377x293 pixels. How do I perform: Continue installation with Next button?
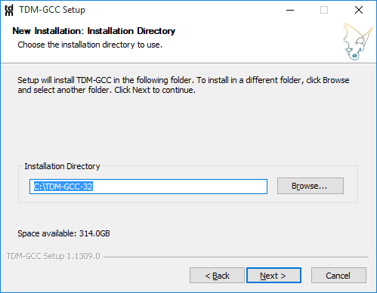point(273,276)
